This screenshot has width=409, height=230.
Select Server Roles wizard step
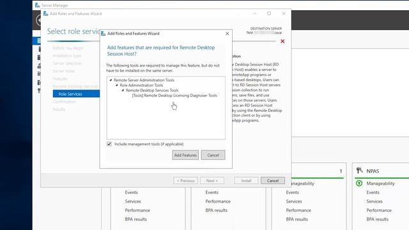64,71
